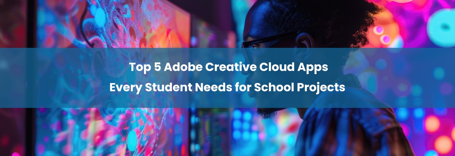Screen dimensions: 455x156
Task: Click the word "Creative" in the headline
Action: (227, 67)
